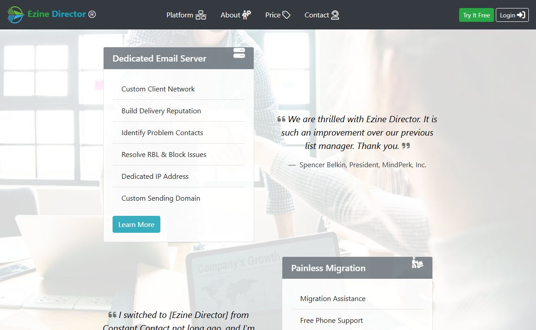
Task: Click the server icon on Dedicated Email Server card
Action: point(239,53)
